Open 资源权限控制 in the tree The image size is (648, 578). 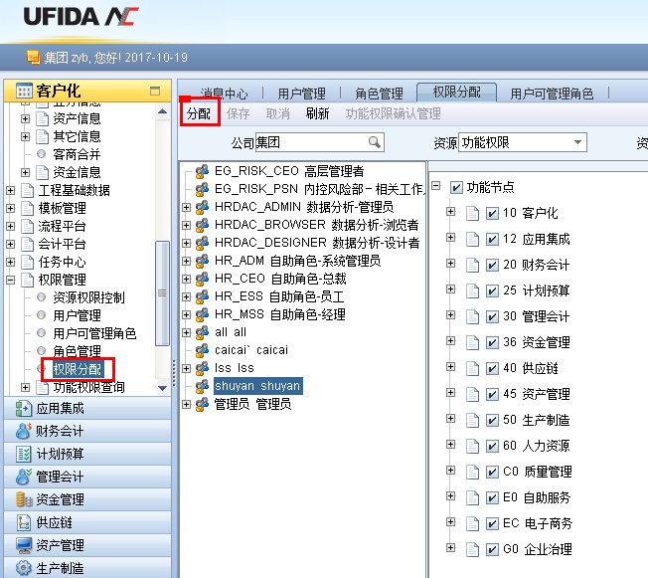pyautogui.click(x=88, y=297)
